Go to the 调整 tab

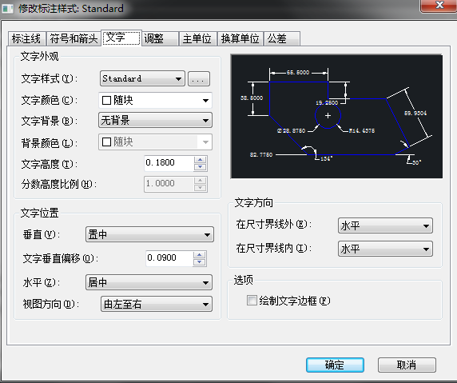[161, 38]
